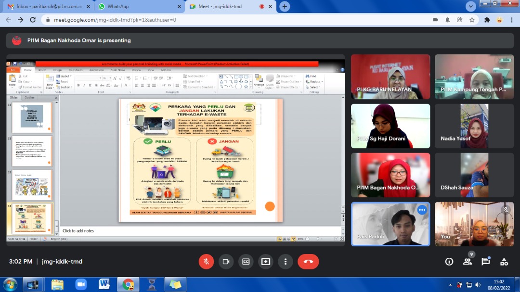Open Zoom from the Windows taskbar
Viewport: 520px width, 292px height.
[80, 284]
